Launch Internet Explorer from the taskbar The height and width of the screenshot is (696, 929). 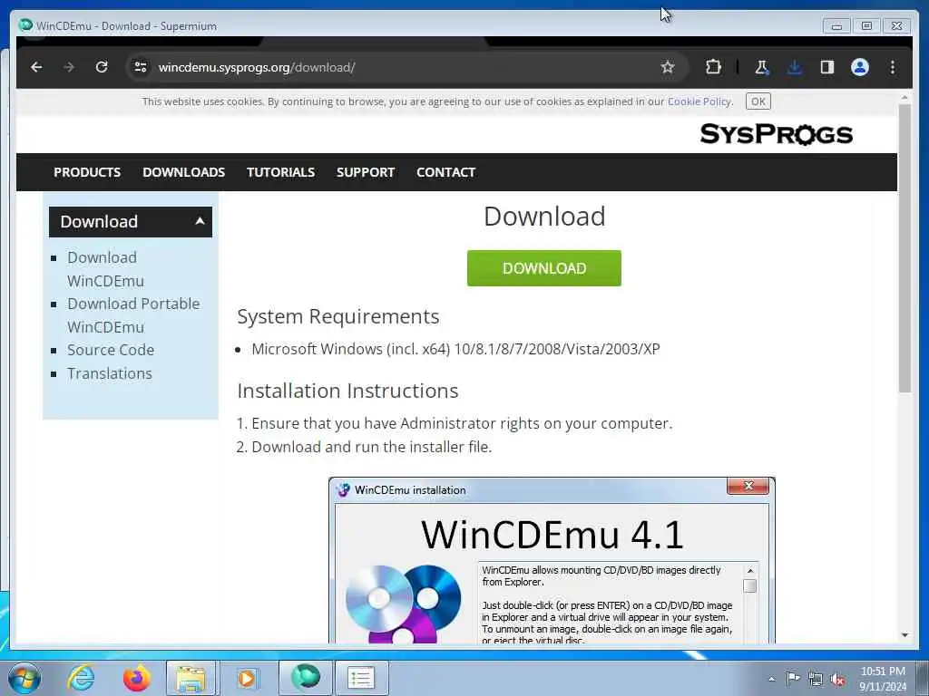[81, 678]
